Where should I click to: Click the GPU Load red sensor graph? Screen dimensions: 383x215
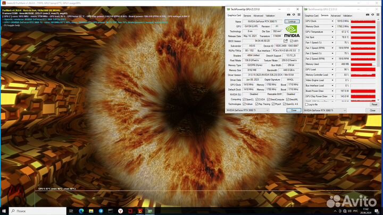coord(363,70)
